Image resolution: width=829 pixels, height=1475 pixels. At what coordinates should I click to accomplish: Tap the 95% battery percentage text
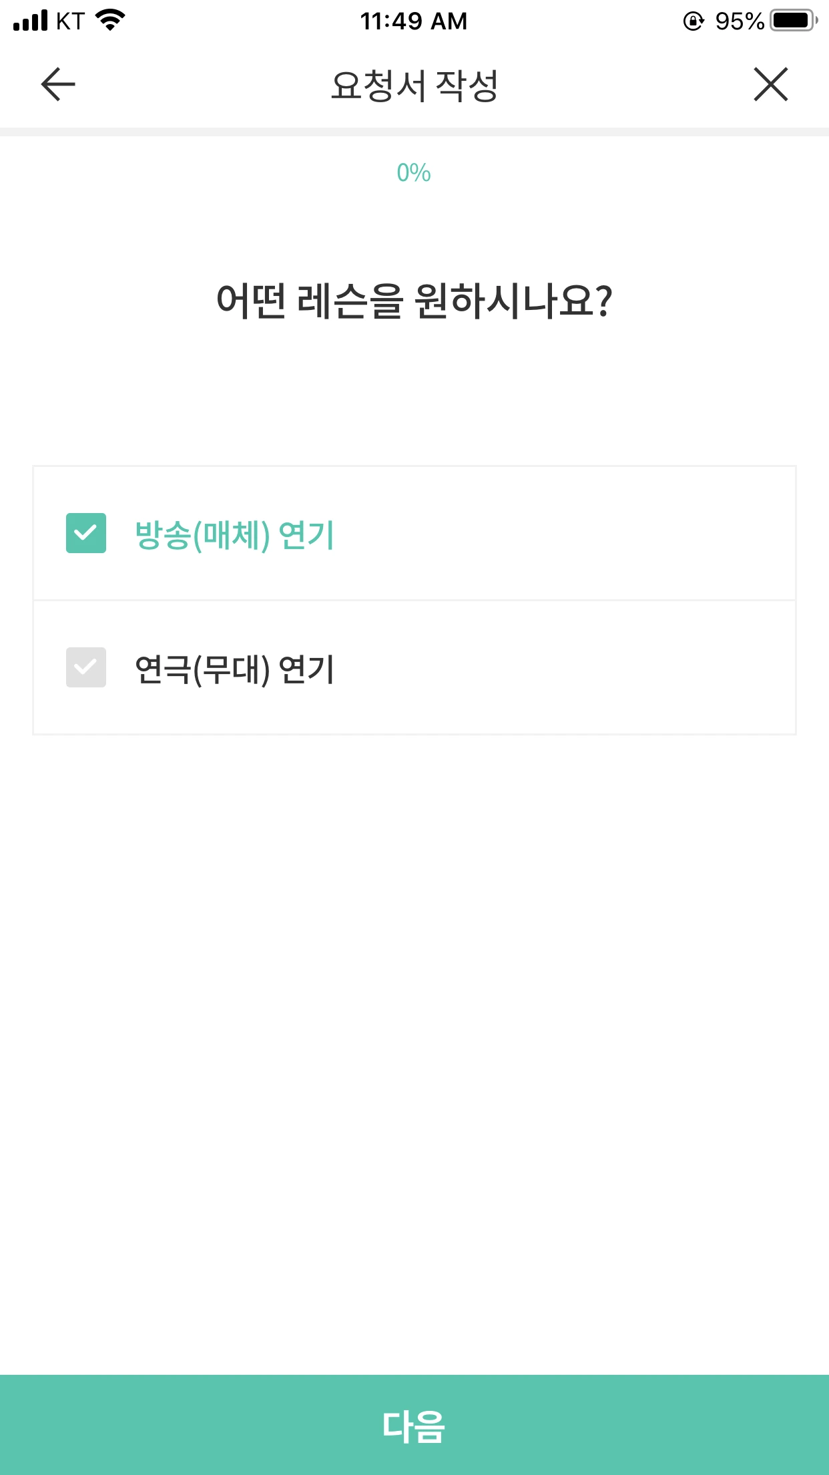tap(739, 21)
